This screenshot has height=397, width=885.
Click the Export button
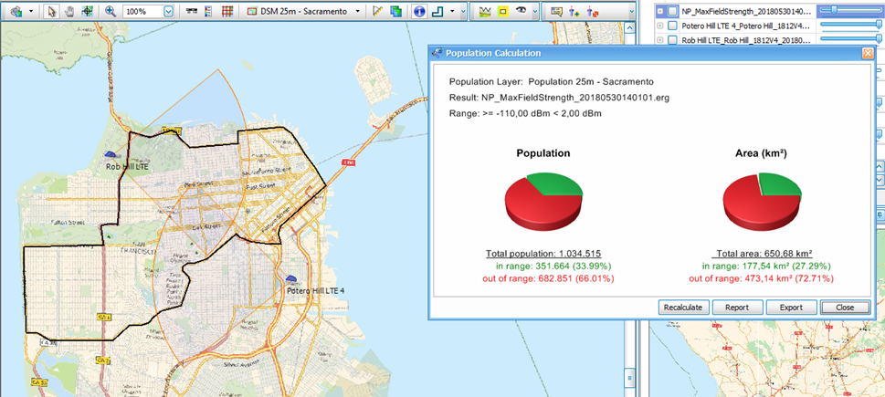(x=791, y=308)
